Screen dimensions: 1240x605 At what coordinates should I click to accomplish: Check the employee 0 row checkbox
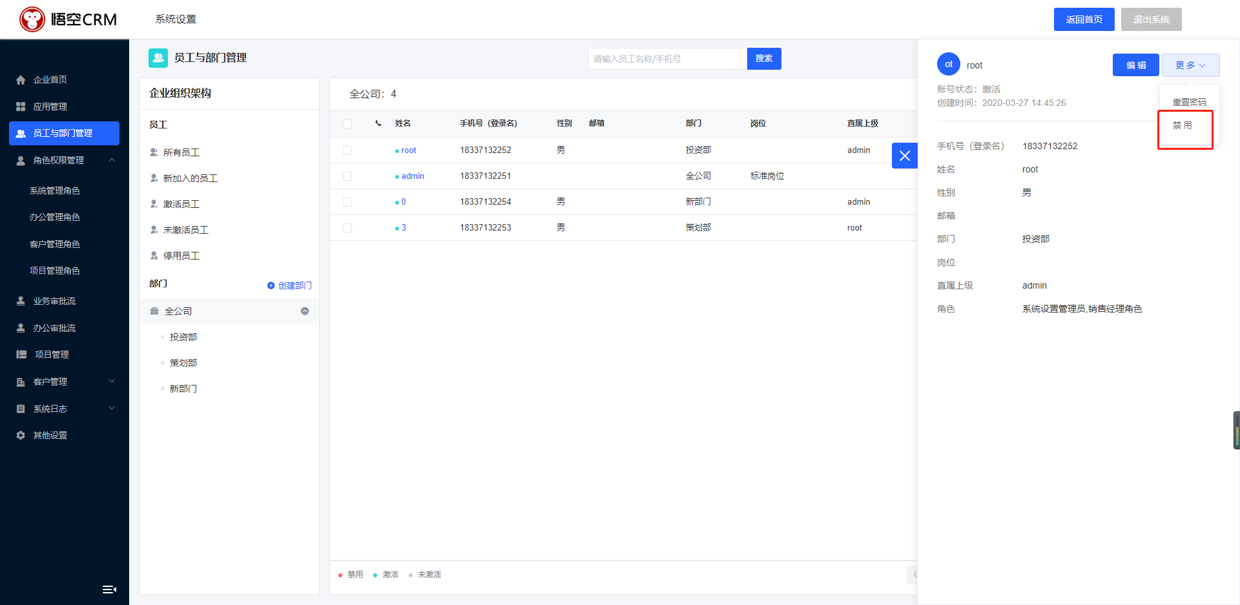coord(347,202)
